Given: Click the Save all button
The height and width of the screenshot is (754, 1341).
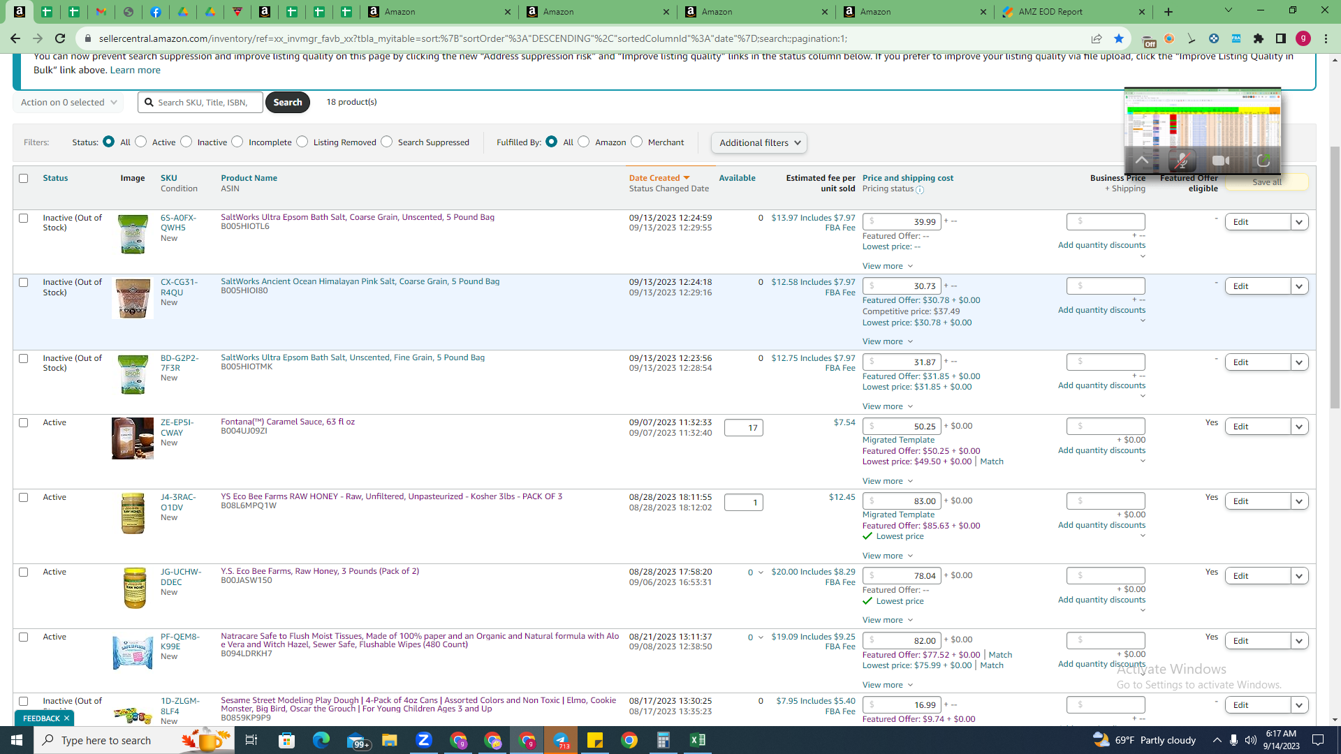Looking at the screenshot, I should [1267, 182].
